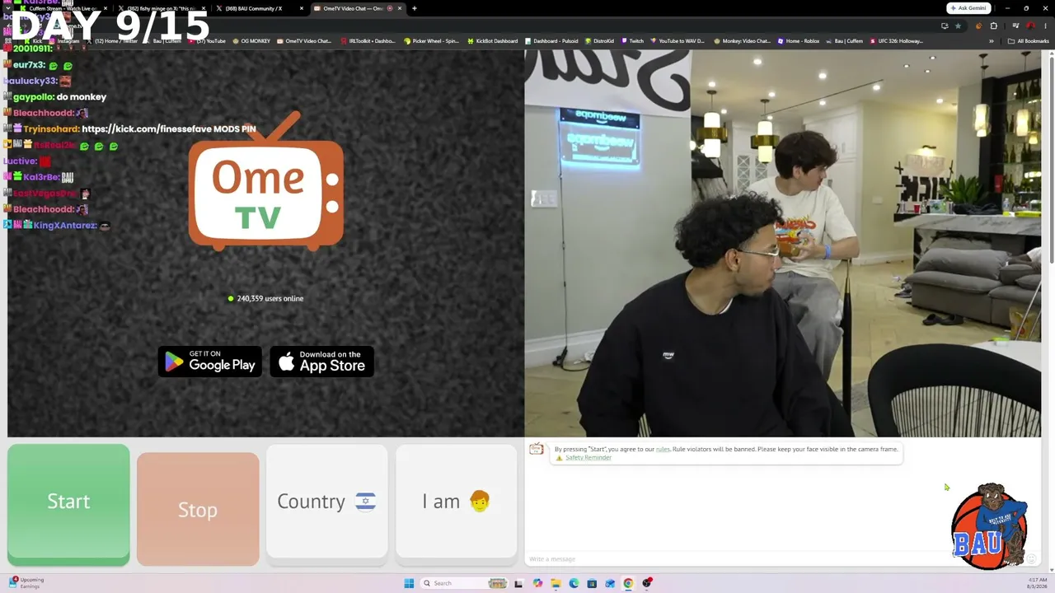
Task: Click Get it on Google Play badge
Action: [210, 362]
